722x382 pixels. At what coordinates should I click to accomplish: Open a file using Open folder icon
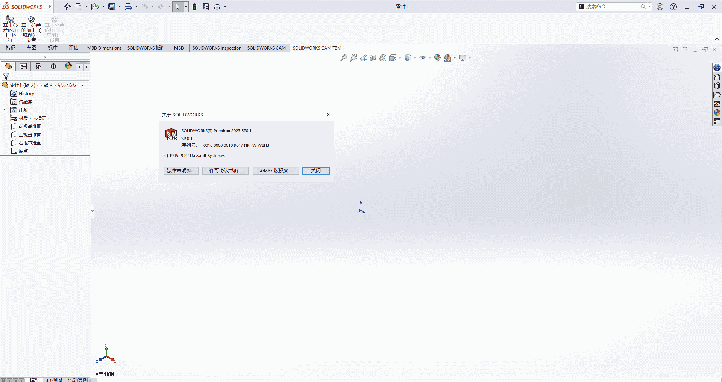point(95,7)
